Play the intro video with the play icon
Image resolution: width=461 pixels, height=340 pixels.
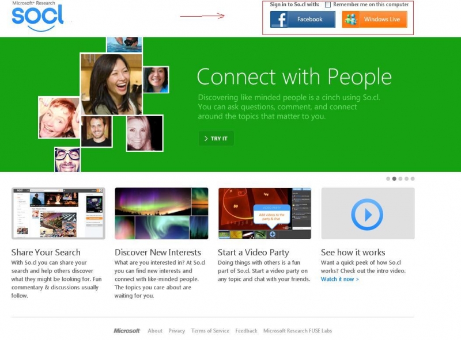point(367,215)
